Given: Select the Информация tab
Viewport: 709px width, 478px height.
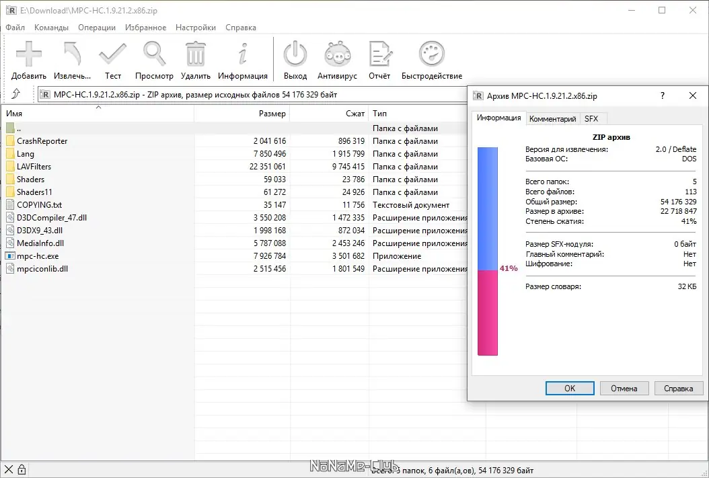Looking at the screenshot, I should click(498, 118).
